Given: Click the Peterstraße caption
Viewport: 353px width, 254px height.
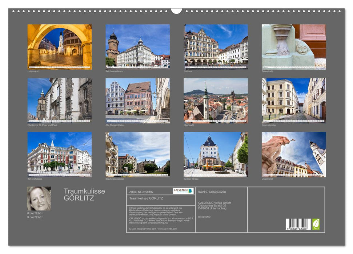Looking at the screenshot, I should click(x=268, y=71).
